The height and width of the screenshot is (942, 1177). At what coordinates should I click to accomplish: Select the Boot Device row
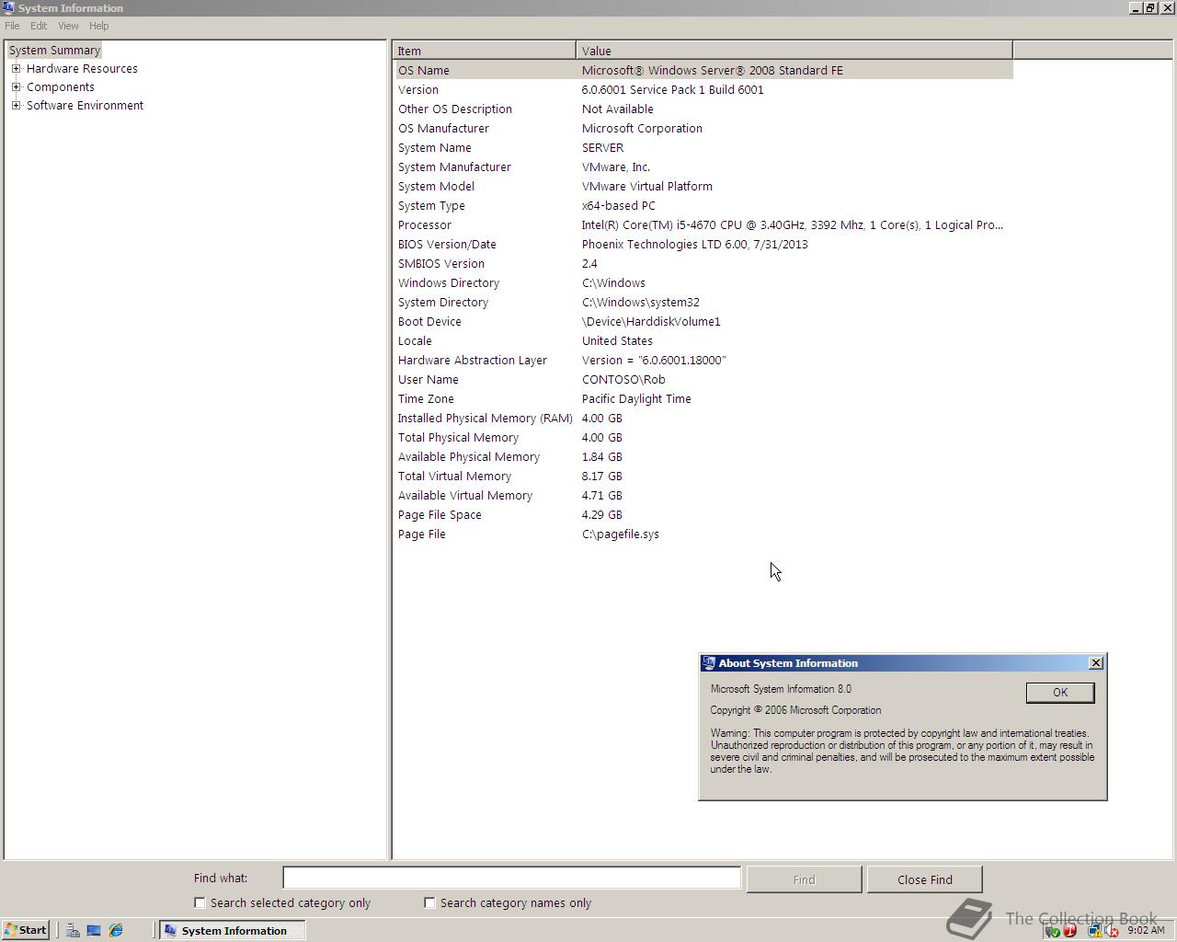[703, 321]
